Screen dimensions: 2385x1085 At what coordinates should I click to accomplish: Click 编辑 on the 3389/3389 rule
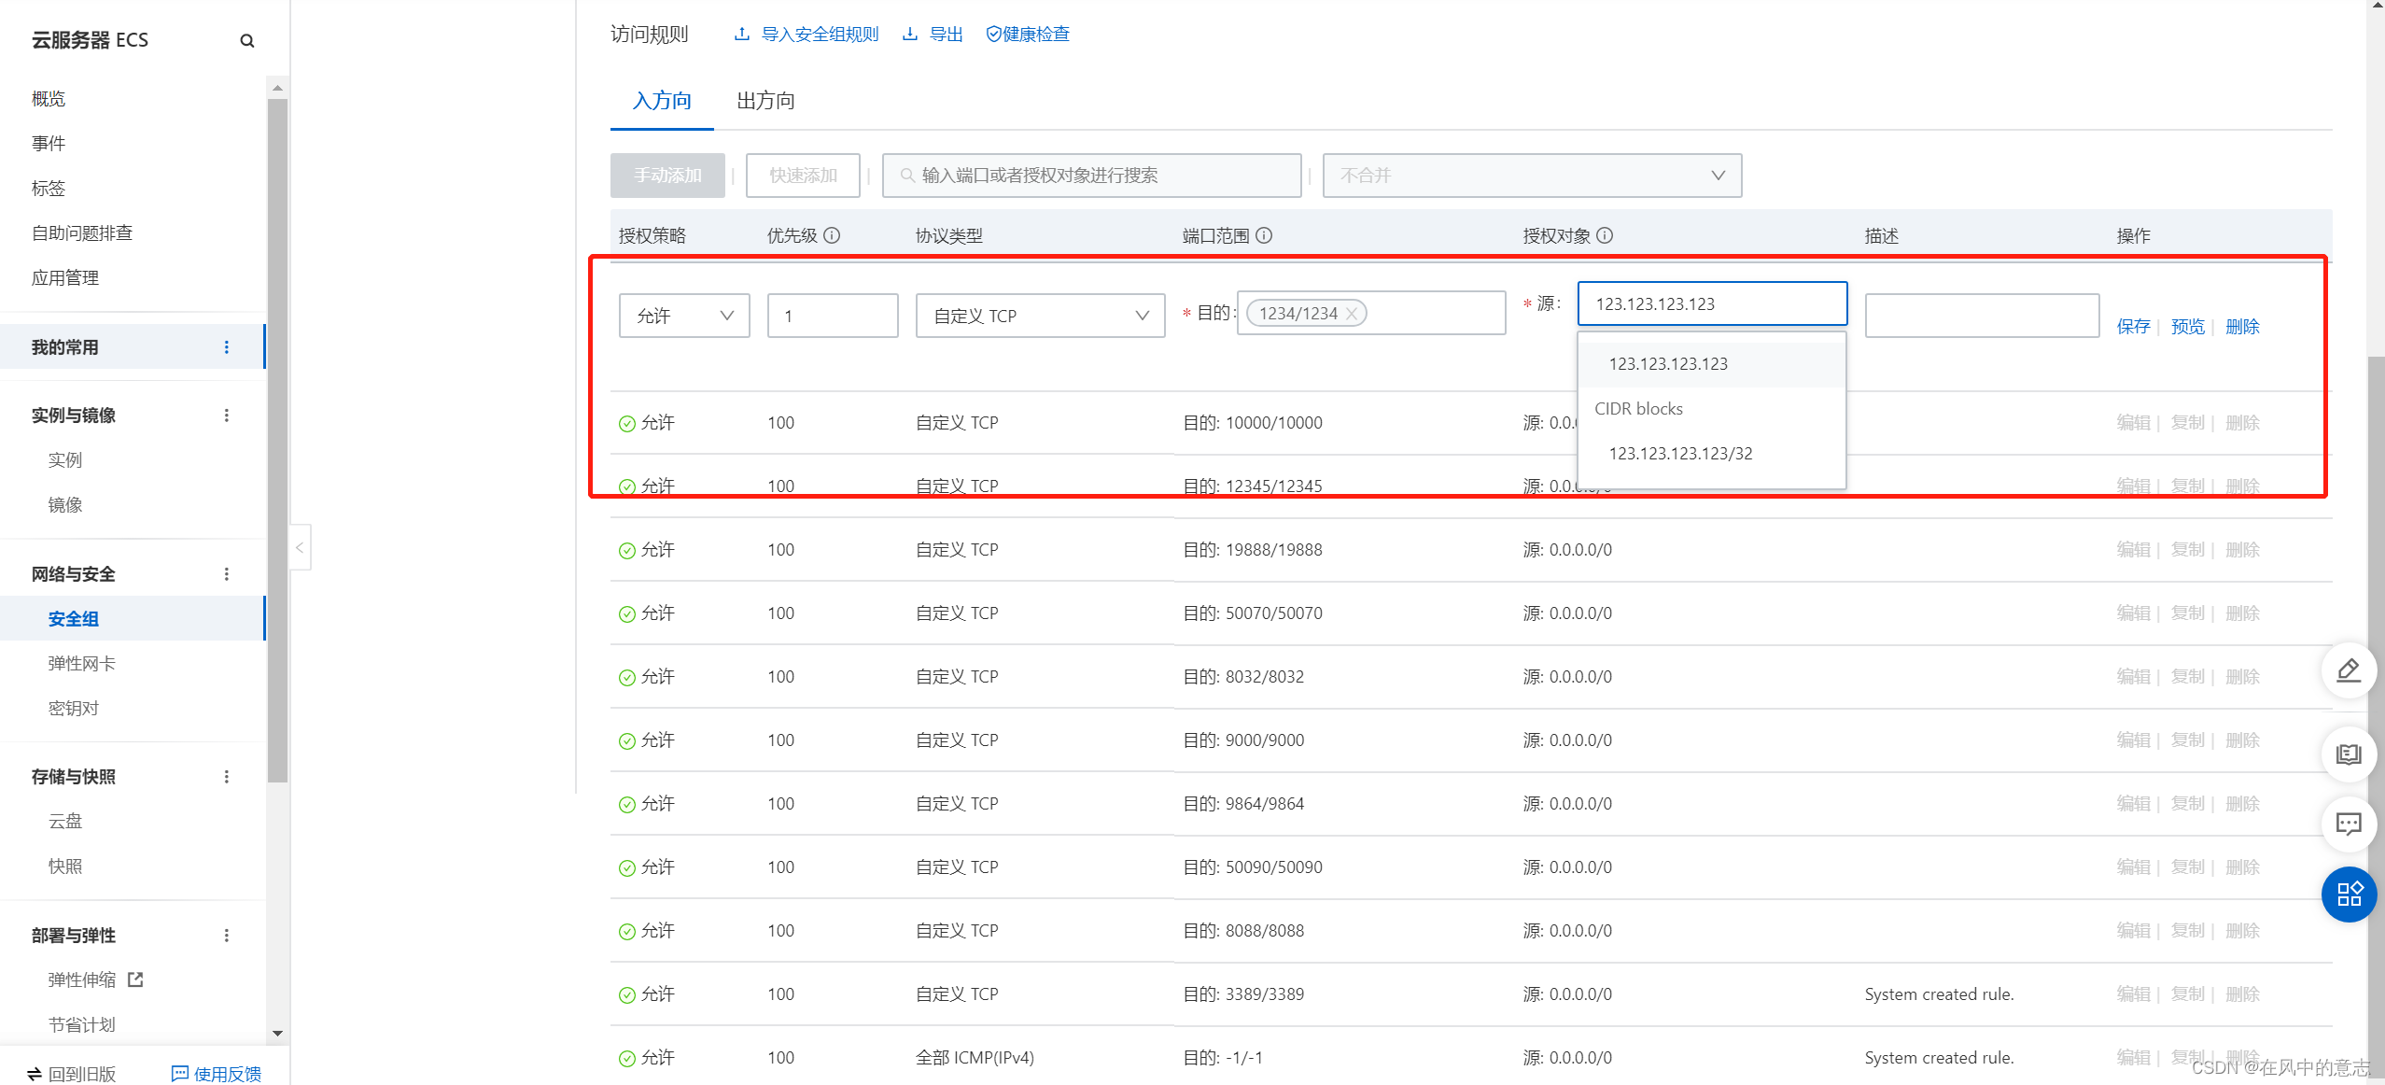pos(2133,994)
